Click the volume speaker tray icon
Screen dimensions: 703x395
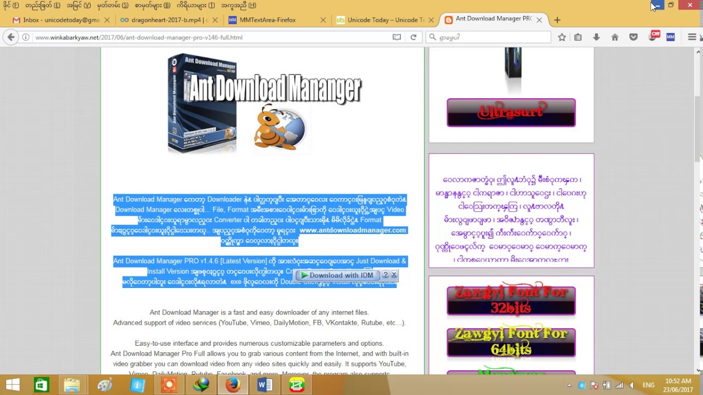click(632, 385)
